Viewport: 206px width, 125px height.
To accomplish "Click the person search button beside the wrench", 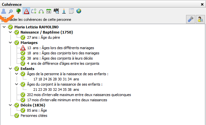I will (200, 19).
